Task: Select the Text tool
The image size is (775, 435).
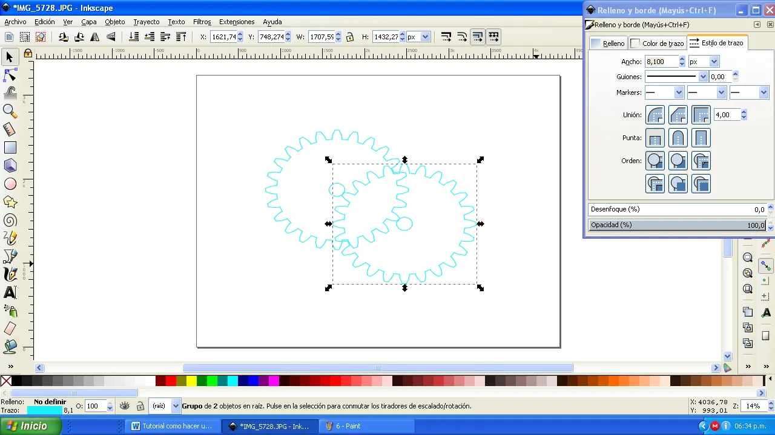Action: pyautogui.click(x=10, y=292)
